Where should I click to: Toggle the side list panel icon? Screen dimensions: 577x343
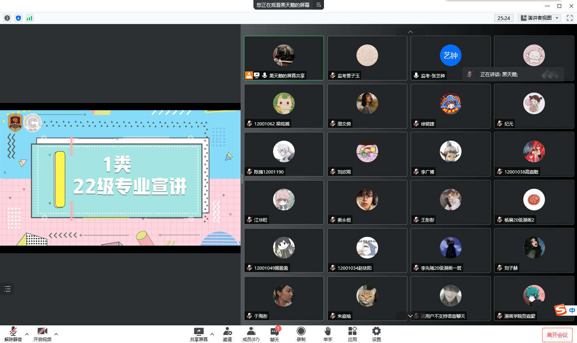coord(7,289)
